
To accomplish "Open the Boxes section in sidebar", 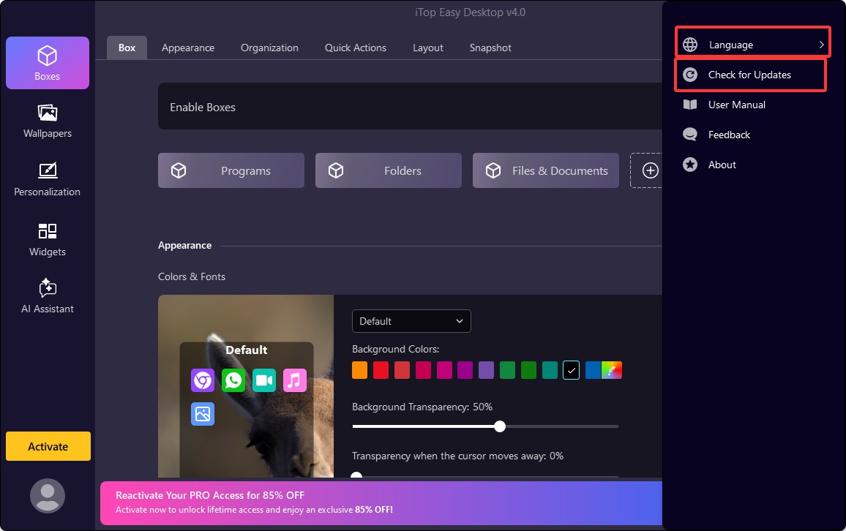I will pos(48,63).
